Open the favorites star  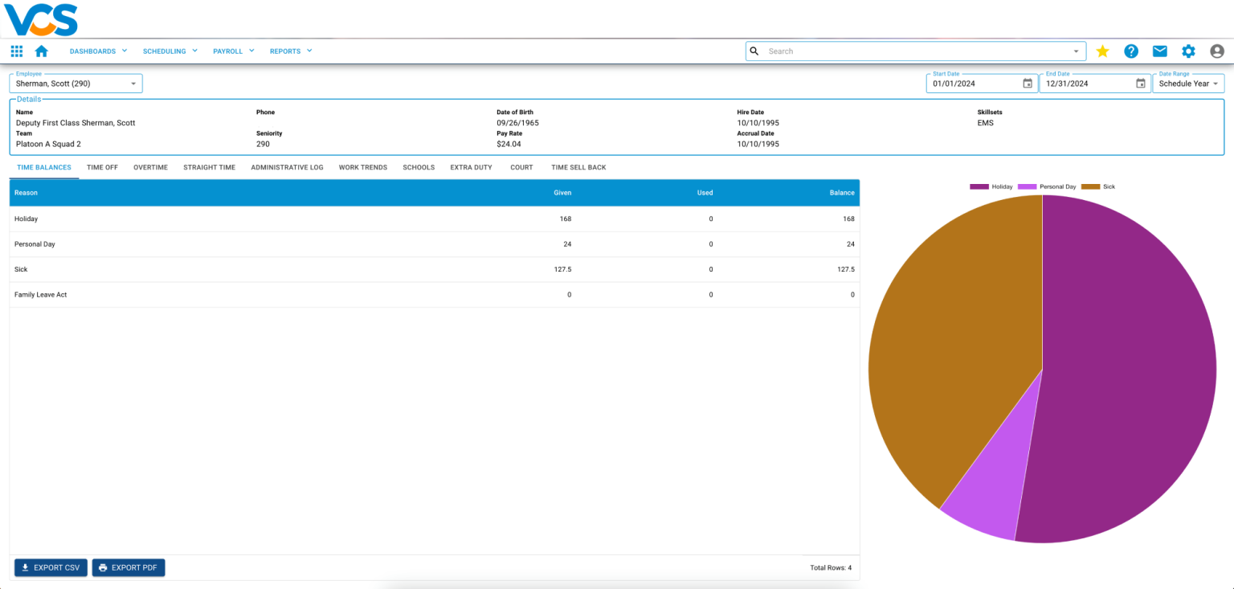pyautogui.click(x=1102, y=51)
